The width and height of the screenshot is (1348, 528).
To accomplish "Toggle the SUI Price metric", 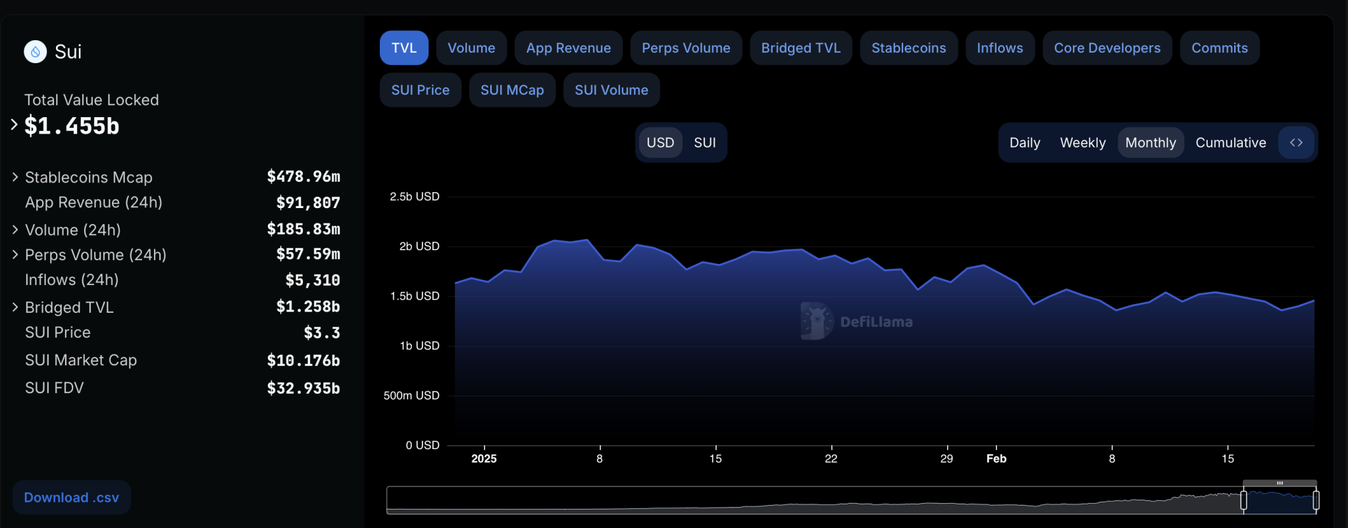I will (x=421, y=90).
